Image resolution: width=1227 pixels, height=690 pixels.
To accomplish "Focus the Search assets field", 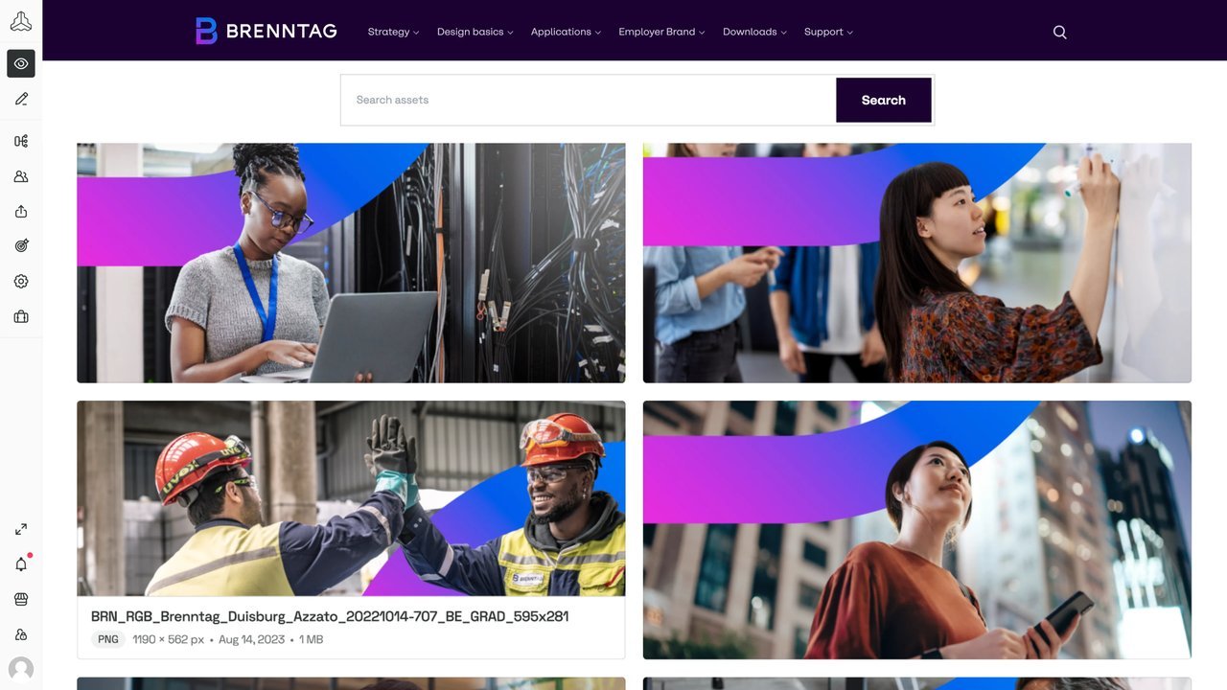I will point(589,100).
